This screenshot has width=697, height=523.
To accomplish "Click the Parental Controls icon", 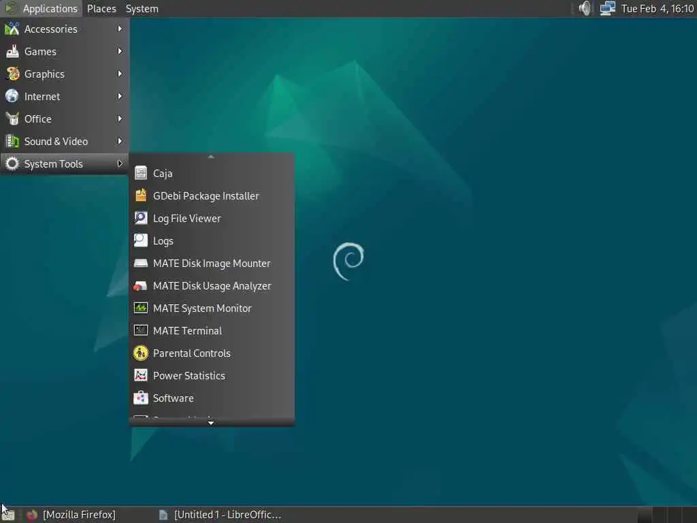I will [141, 353].
